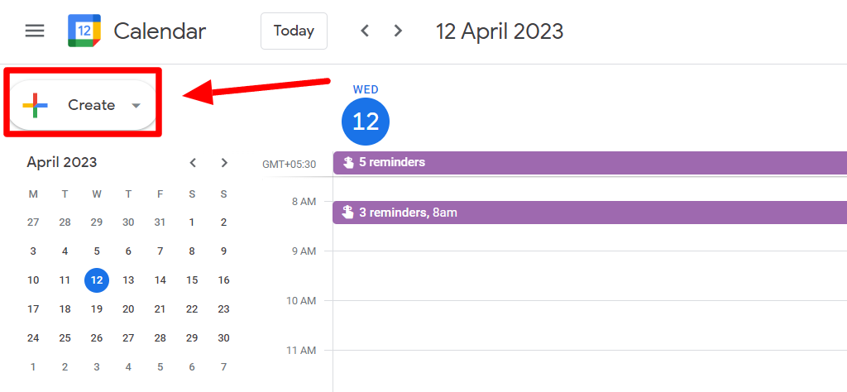
Task: Click the Create button label
Action: [x=91, y=105]
